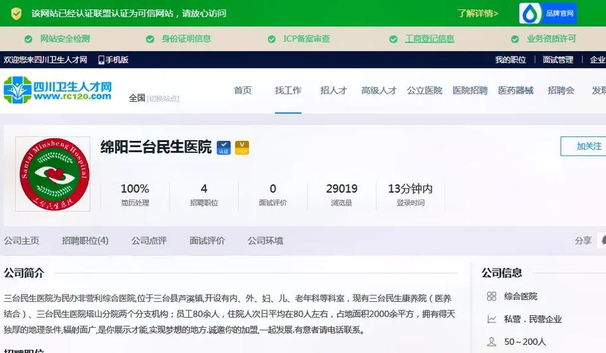Switch to 公司点评 tab
606x353 pixels.
pyautogui.click(x=149, y=241)
